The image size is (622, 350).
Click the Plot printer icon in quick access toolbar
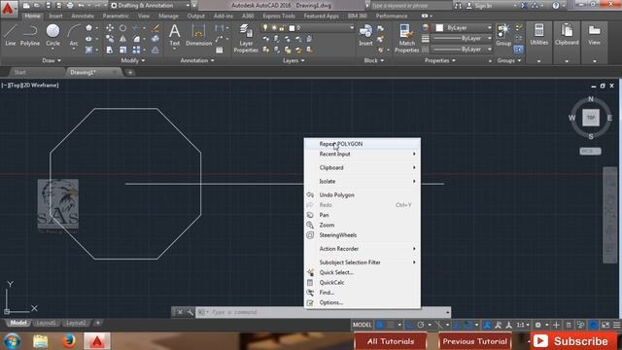[70, 6]
